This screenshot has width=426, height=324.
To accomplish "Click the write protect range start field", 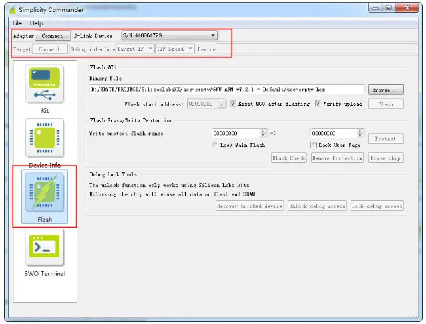I will pyautogui.click(x=236, y=133).
